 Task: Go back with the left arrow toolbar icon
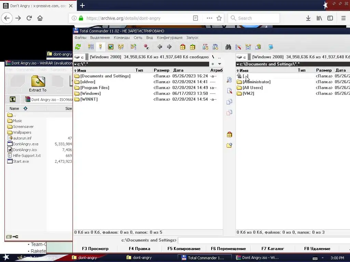[160, 47]
